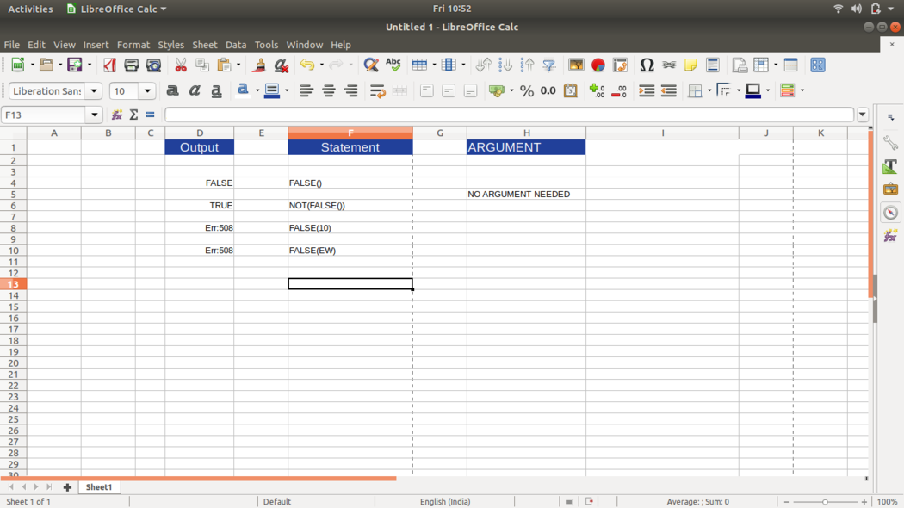Screen dimensions: 904x508
Task: Toggle italic text formatting
Action: 195,91
